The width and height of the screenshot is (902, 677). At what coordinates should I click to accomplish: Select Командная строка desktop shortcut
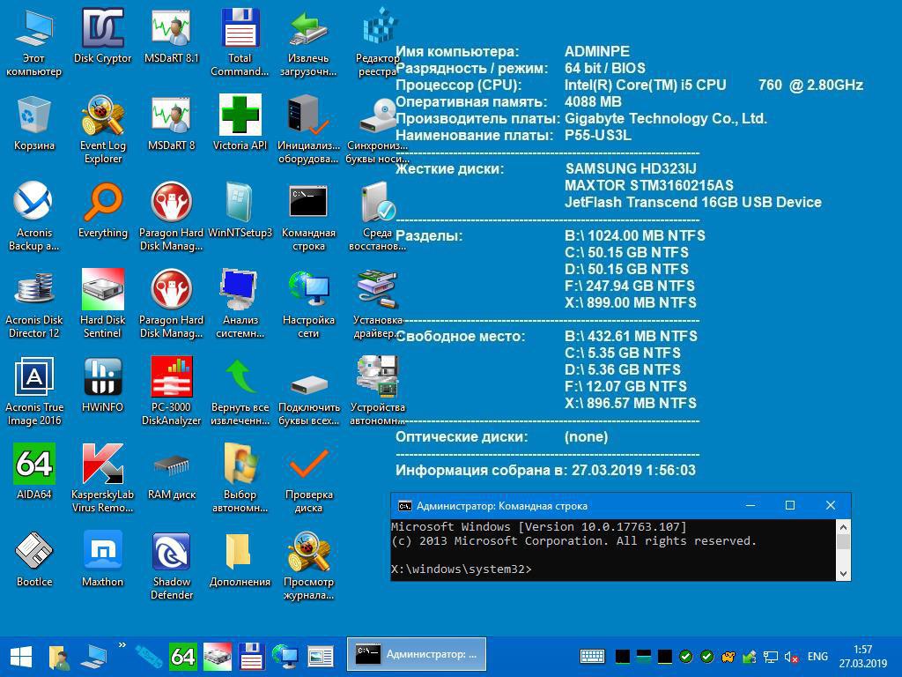tap(308, 216)
